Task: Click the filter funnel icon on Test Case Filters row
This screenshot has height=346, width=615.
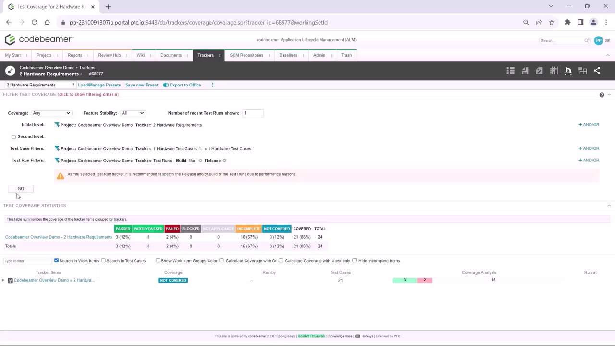Action: tap(57, 148)
